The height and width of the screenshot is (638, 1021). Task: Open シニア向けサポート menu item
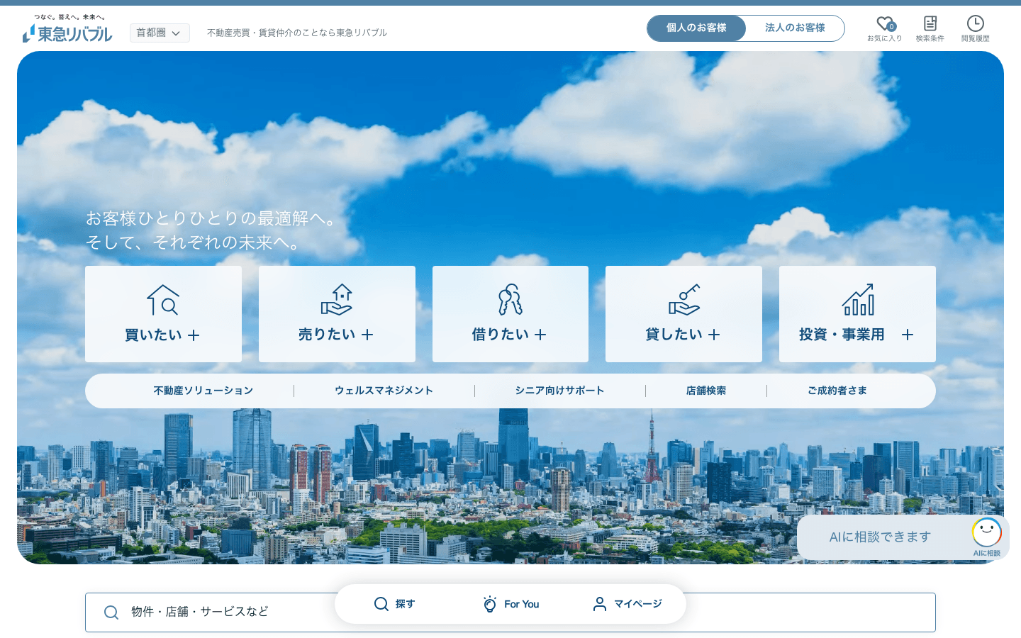pos(559,391)
